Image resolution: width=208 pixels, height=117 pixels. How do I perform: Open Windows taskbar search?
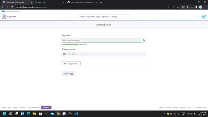click(10, 114)
